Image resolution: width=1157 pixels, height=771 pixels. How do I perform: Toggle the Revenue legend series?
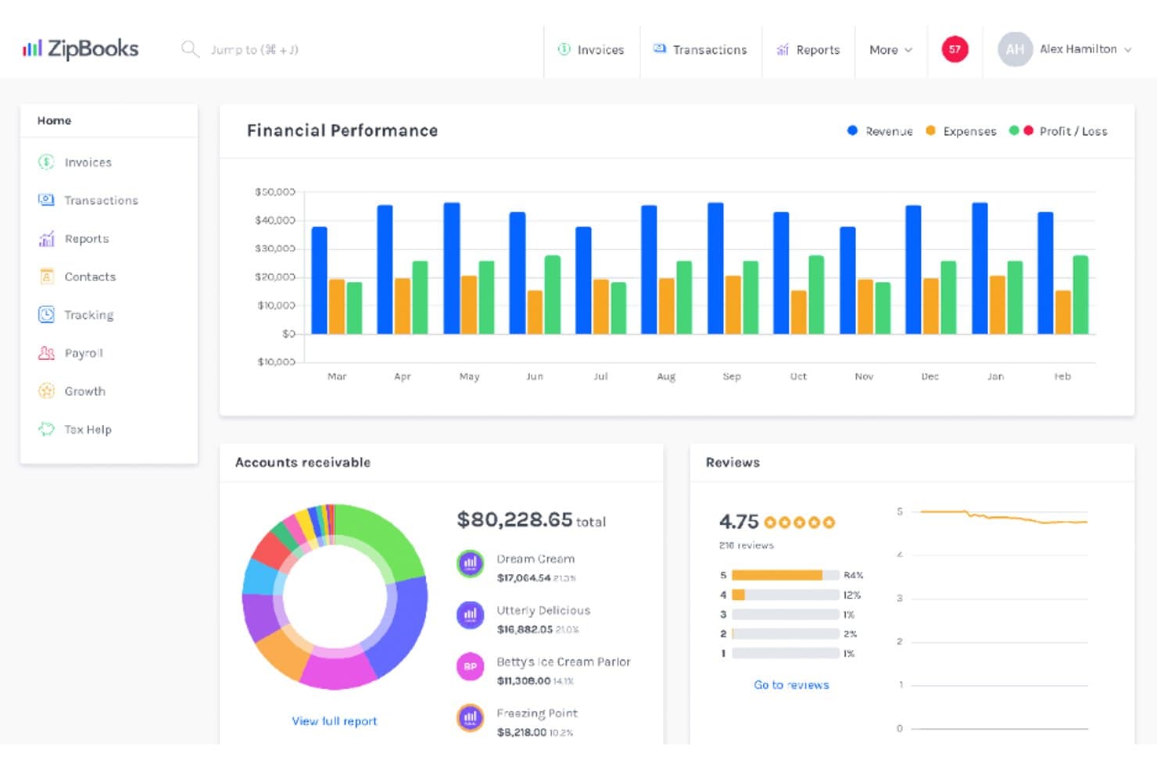tap(879, 131)
